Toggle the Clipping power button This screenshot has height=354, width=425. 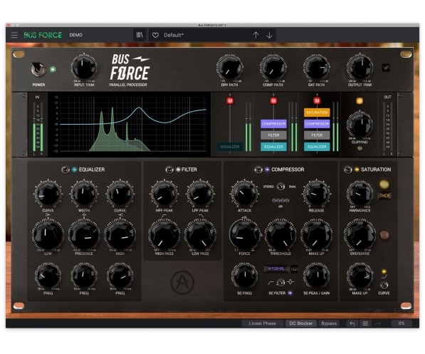point(360,101)
